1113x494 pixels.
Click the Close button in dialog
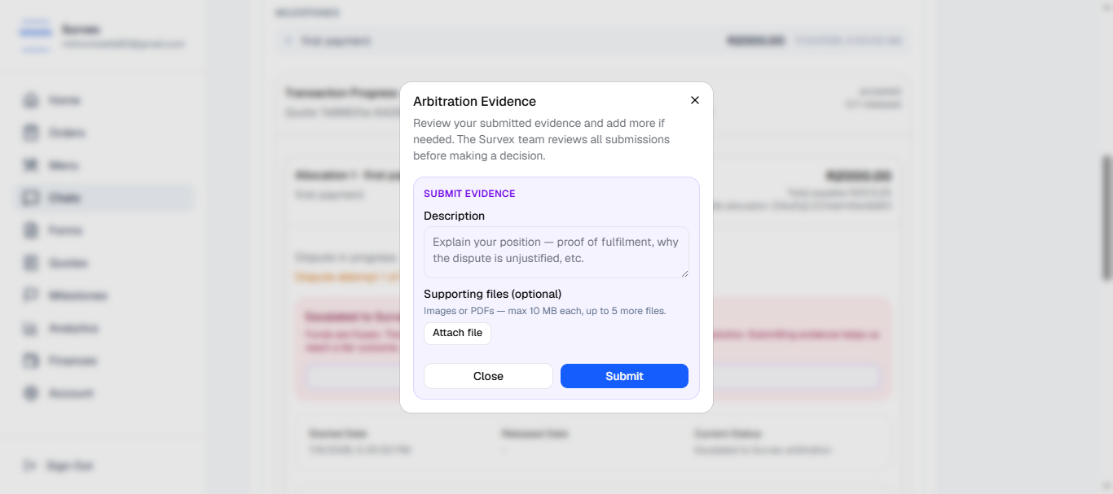[488, 376]
